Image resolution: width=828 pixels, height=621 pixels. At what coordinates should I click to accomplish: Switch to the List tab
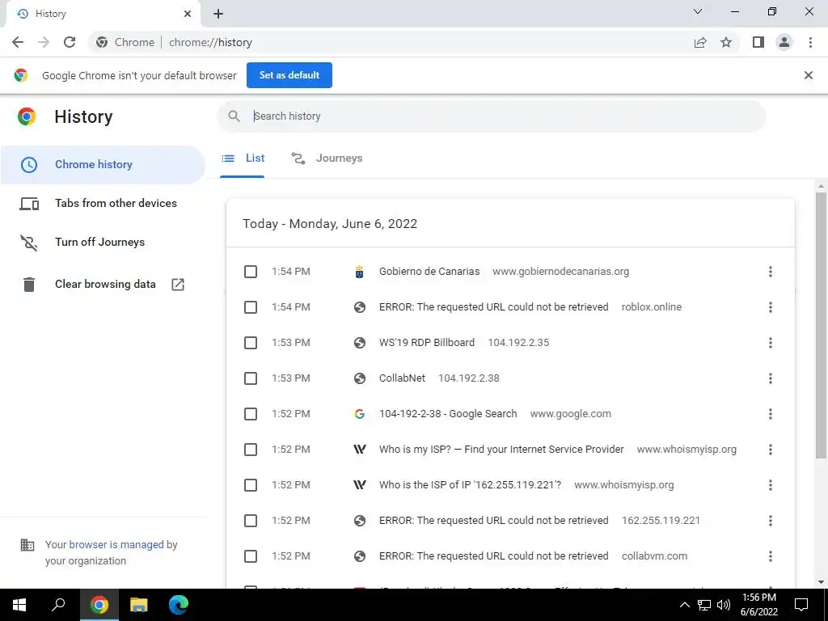coord(243,158)
